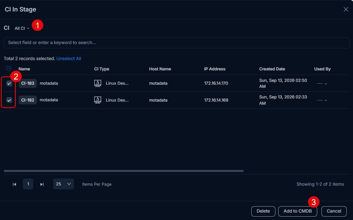Image resolution: width=353 pixels, height=220 pixels.
Task: Click the 02:33 AM created date cell
Action: click(283, 100)
